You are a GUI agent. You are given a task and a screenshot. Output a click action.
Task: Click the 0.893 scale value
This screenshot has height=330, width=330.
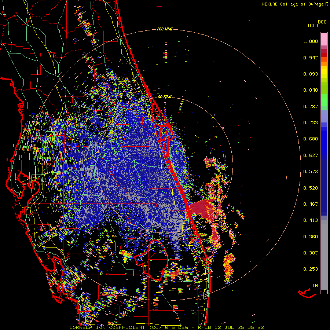(311, 74)
